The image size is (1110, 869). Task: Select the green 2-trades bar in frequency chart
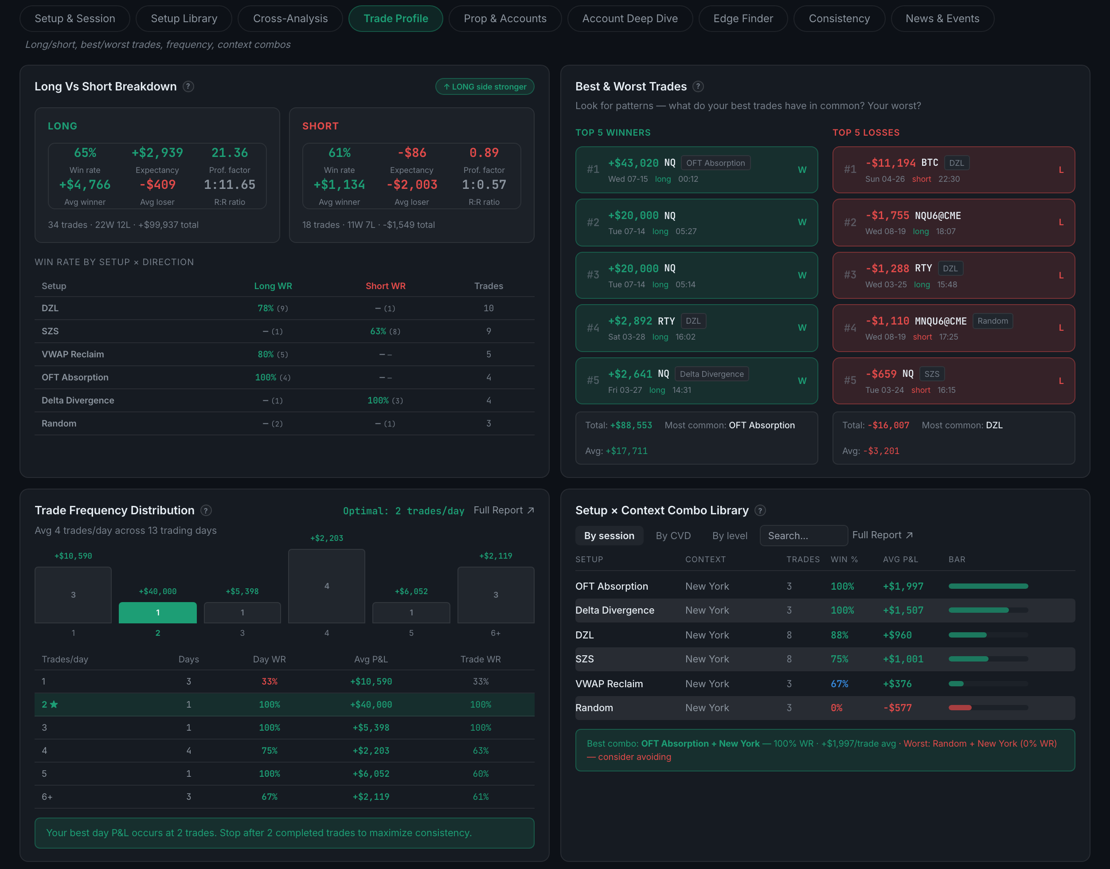point(158,613)
